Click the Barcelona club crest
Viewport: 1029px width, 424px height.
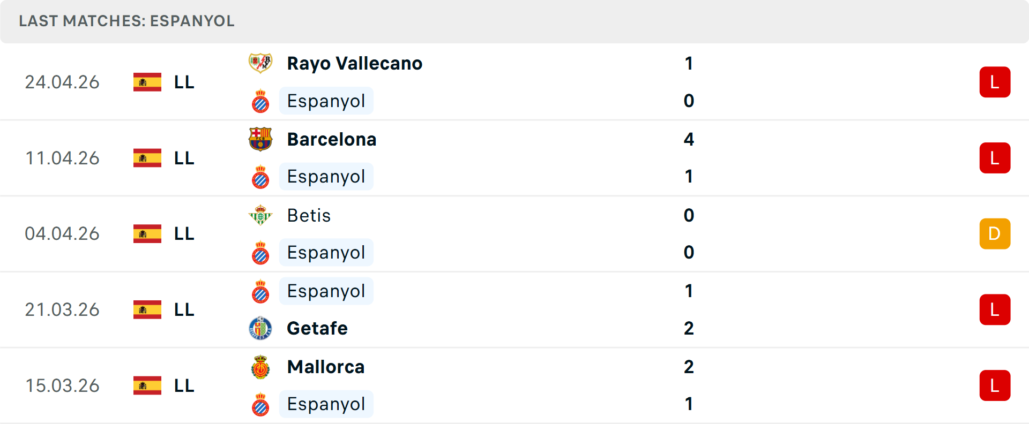tap(260, 139)
